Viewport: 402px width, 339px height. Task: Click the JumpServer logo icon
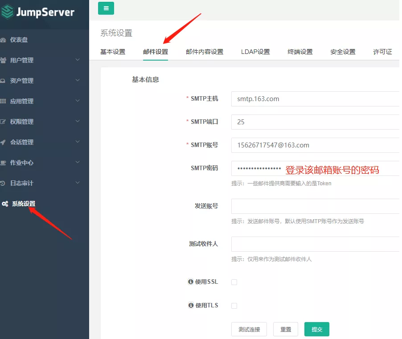7,12
